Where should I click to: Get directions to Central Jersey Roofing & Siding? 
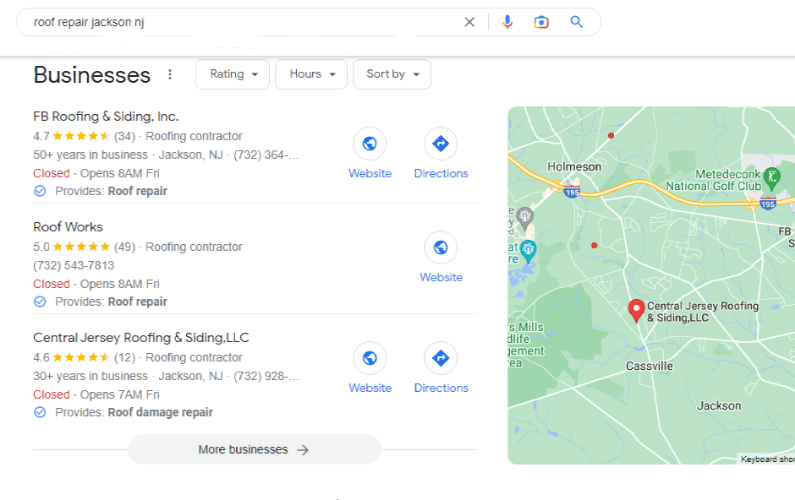coord(441,358)
